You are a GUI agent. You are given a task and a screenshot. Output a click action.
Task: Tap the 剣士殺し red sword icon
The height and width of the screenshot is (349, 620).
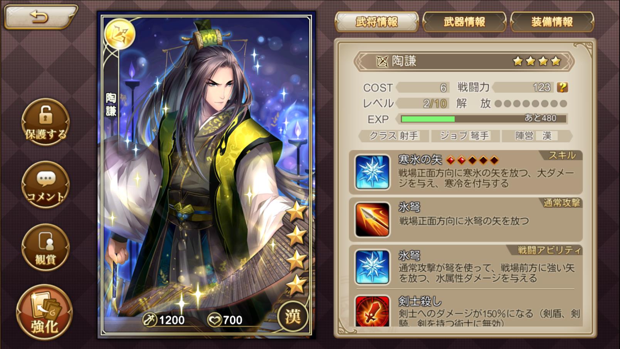point(372,311)
